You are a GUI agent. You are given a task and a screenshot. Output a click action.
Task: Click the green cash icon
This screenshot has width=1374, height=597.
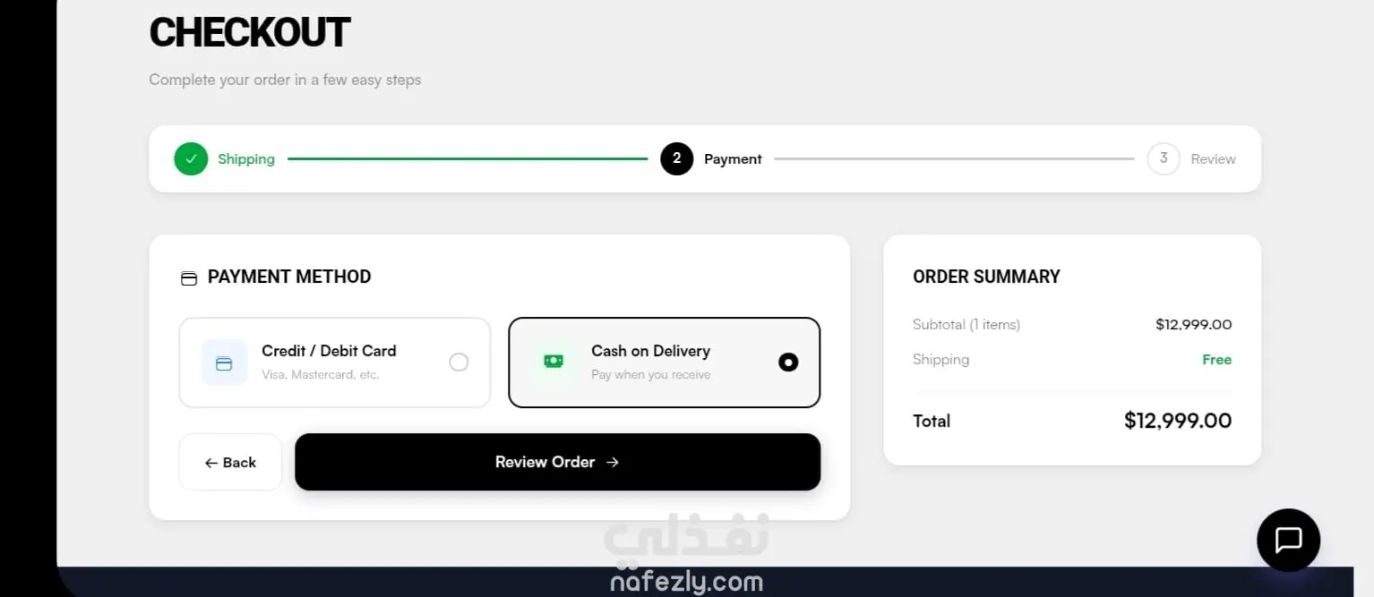point(554,362)
